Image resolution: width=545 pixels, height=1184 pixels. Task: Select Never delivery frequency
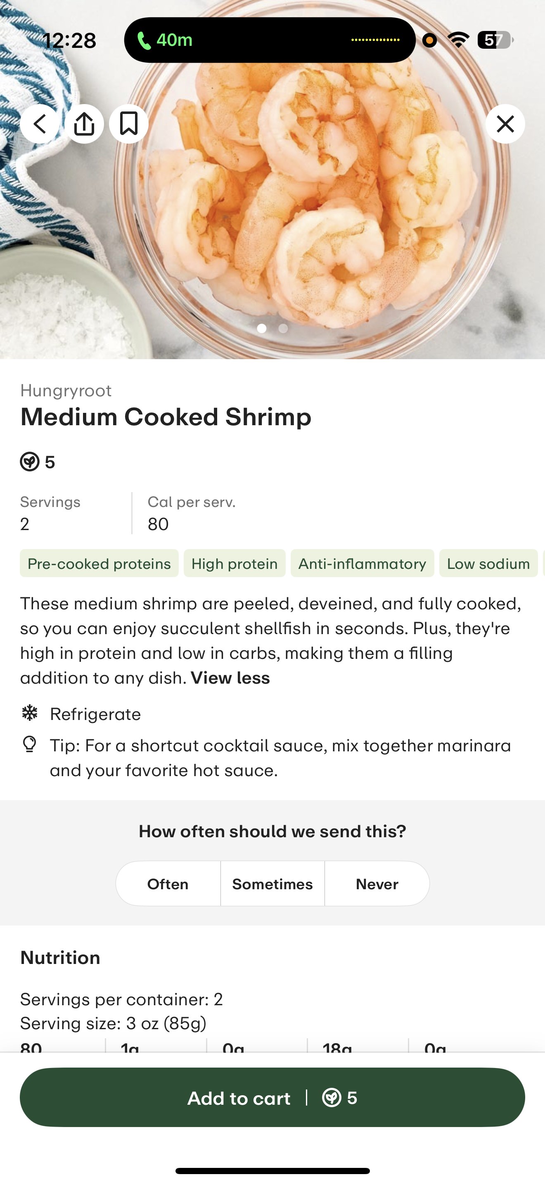[x=377, y=883]
